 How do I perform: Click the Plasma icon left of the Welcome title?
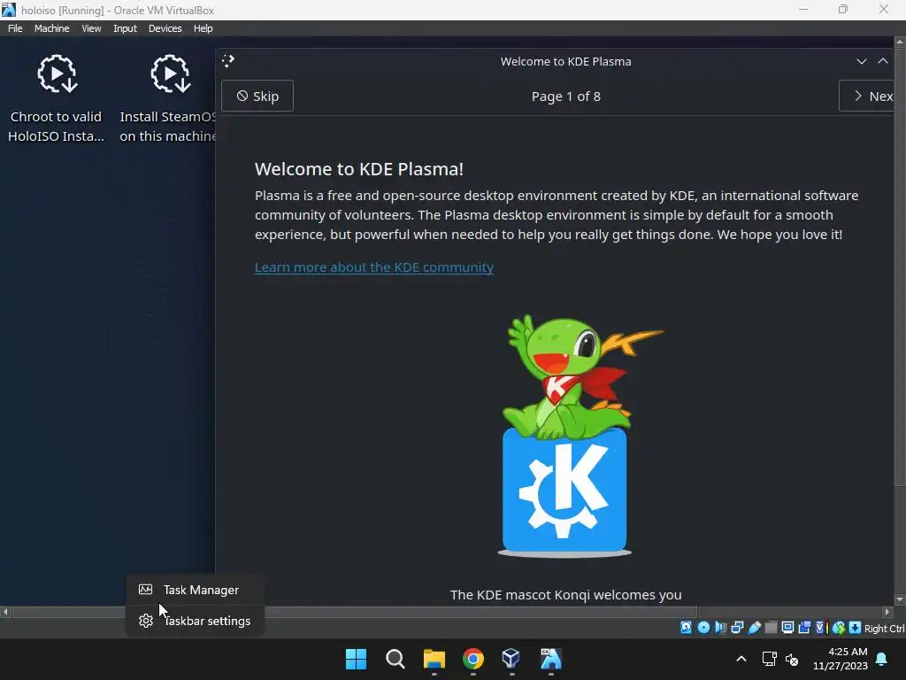(228, 61)
